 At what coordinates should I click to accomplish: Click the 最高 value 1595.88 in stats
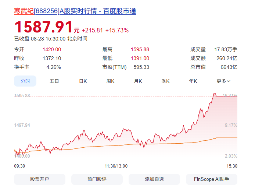[140, 49]
